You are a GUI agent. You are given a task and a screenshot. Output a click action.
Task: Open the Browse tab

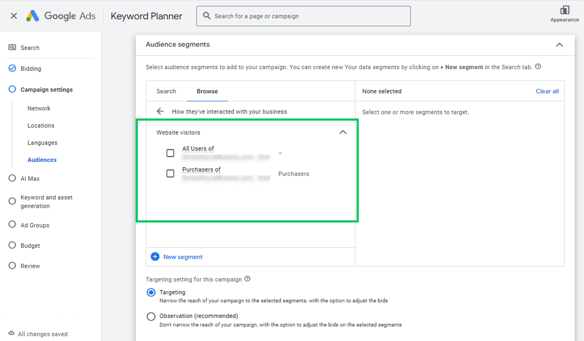pos(208,91)
